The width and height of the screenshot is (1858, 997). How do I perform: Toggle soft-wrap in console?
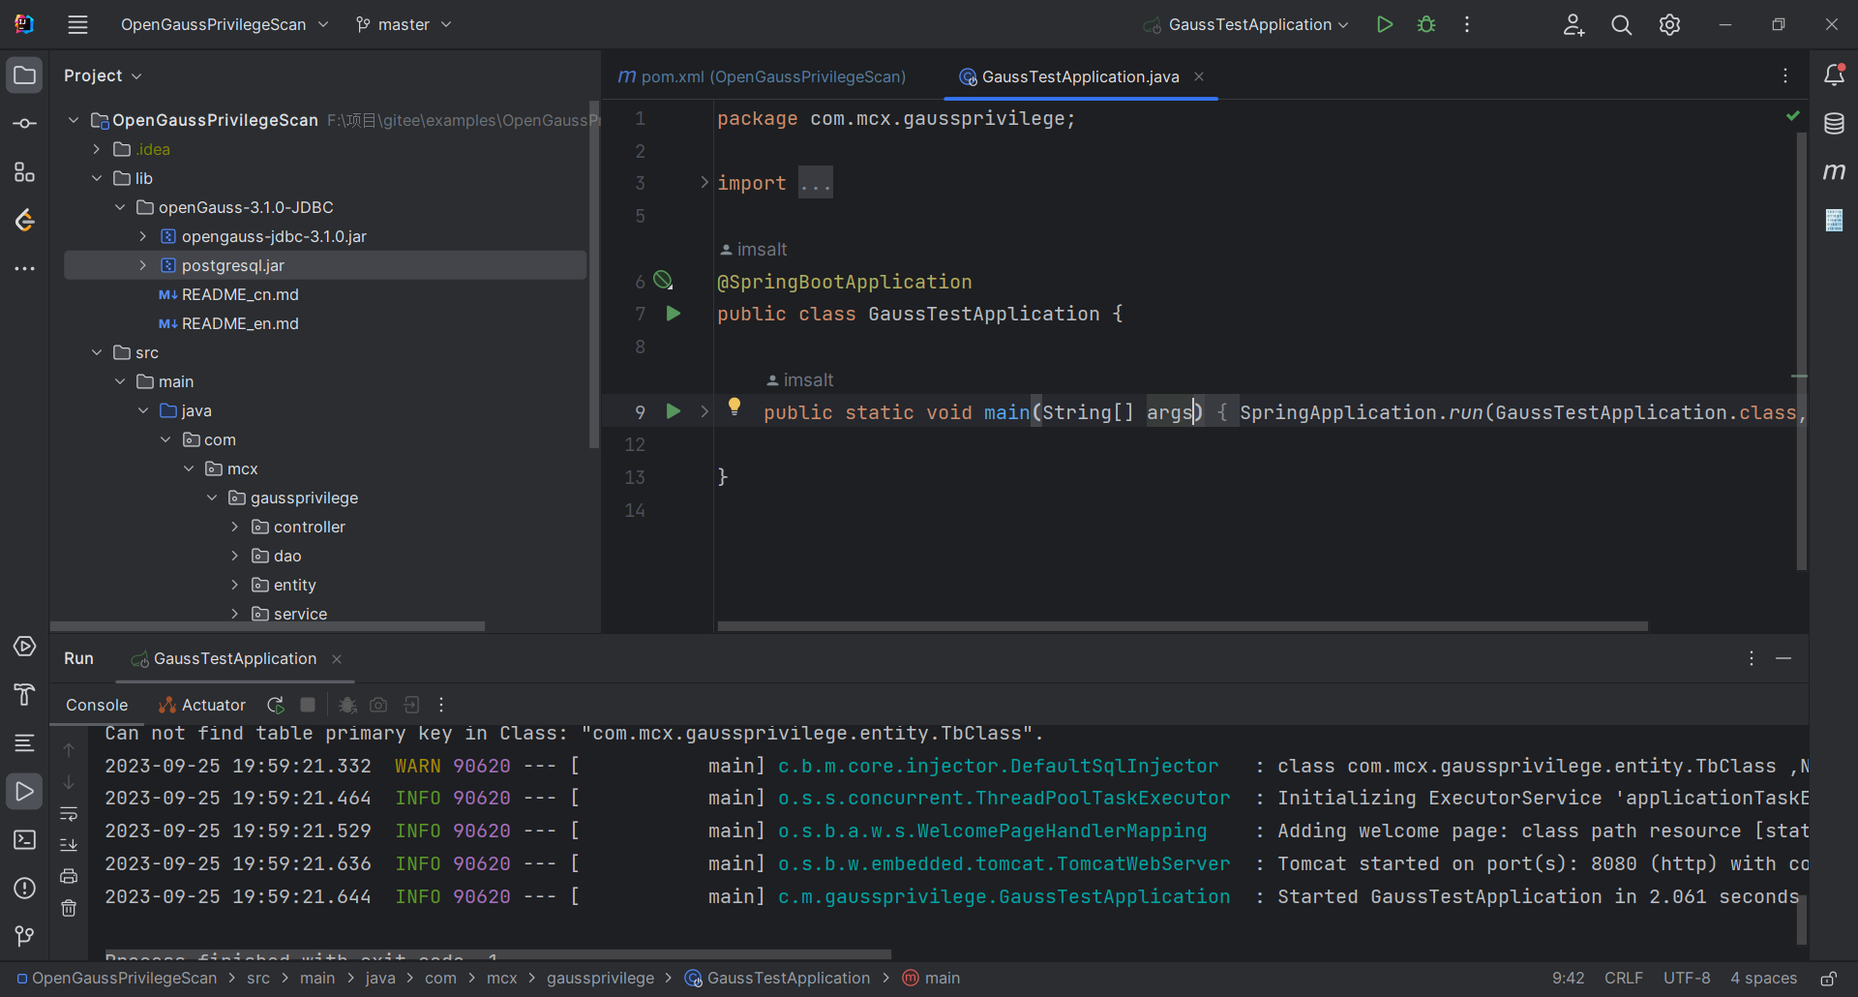(69, 814)
